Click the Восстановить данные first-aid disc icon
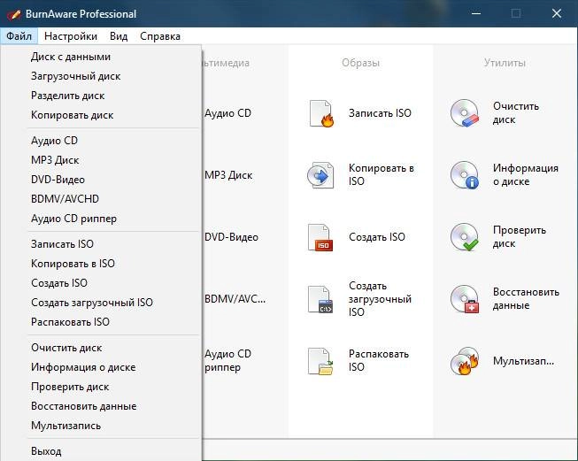Image resolution: width=578 pixels, height=461 pixels. click(465, 299)
